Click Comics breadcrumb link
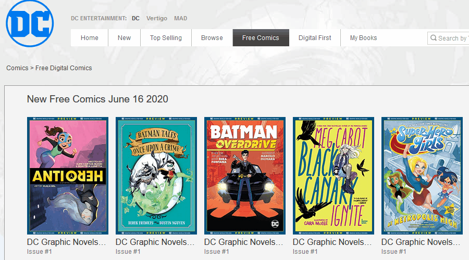Screen dimensions: 469x260 pyautogui.click(x=17, y=68)
